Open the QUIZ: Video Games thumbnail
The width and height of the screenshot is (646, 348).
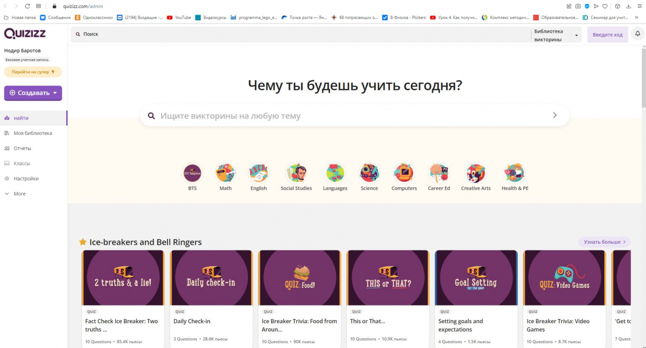pyautogui.click(x=564, y=278)
